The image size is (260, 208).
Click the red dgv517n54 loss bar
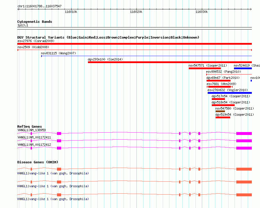pyautogui.click(x=219, y=99)
